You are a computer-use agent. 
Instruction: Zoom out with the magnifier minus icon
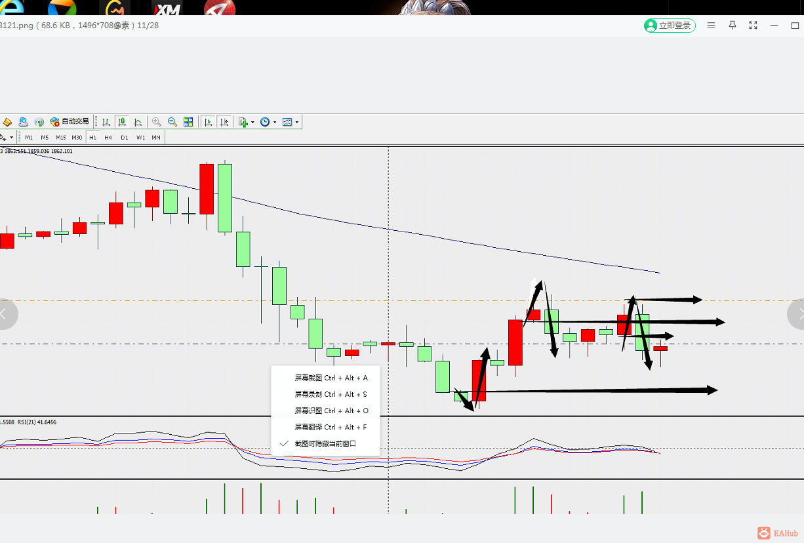[172, 122]
